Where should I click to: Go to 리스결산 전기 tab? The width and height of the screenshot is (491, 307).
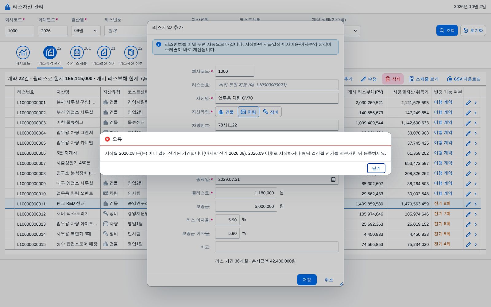coord(104,56)
